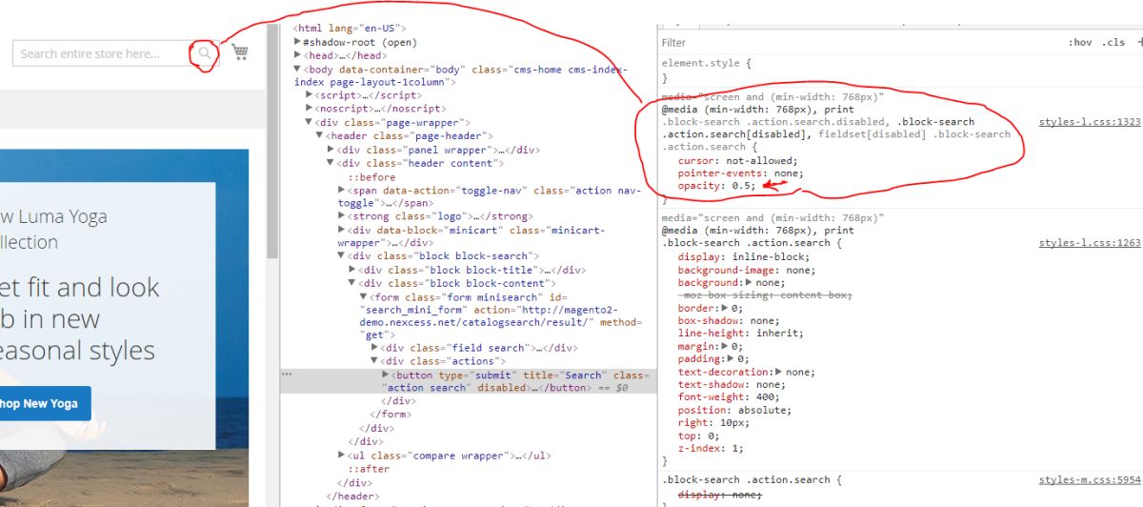Viewport: 1143px width, 507px height.
Task: Expand the submit button element node
Action: [x=385, y=375]
